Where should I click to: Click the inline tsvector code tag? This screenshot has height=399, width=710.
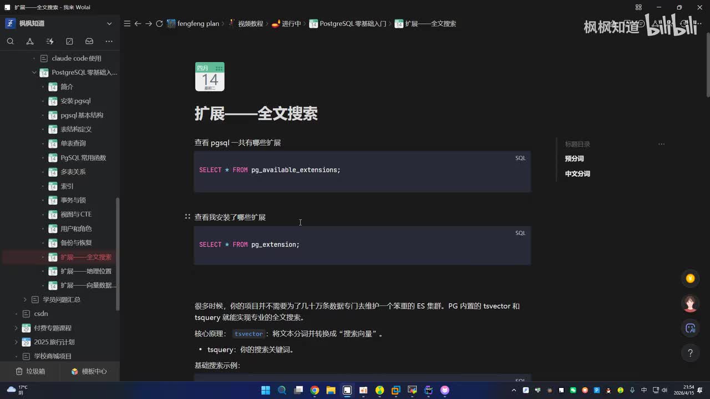[248, 334]
